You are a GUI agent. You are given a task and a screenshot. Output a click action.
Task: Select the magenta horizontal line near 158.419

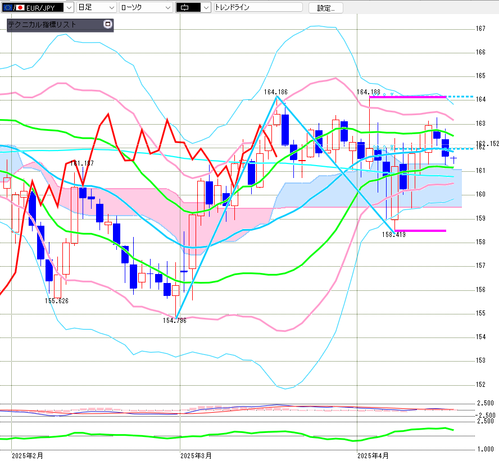pyautogui.click(x=420, y=231)
